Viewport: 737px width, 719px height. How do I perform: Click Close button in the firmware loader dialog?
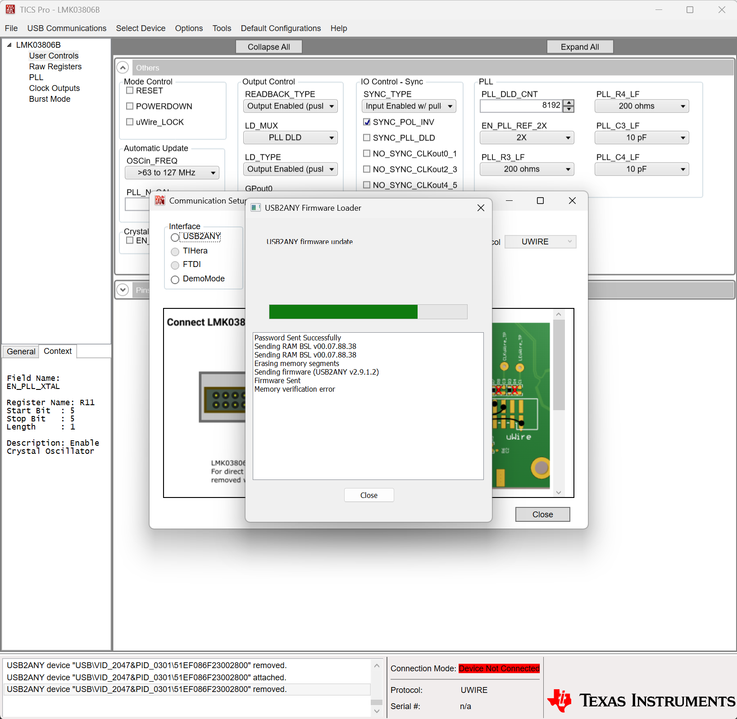point(369,495)
